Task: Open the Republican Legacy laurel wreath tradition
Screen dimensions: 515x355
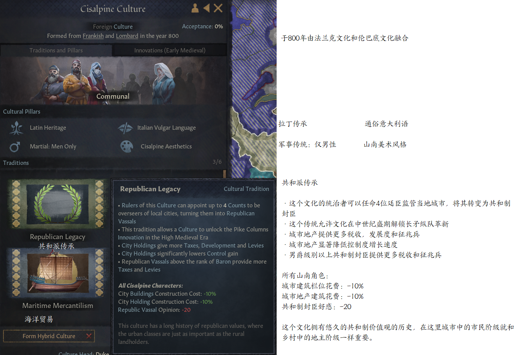Action: click(57, 204)
